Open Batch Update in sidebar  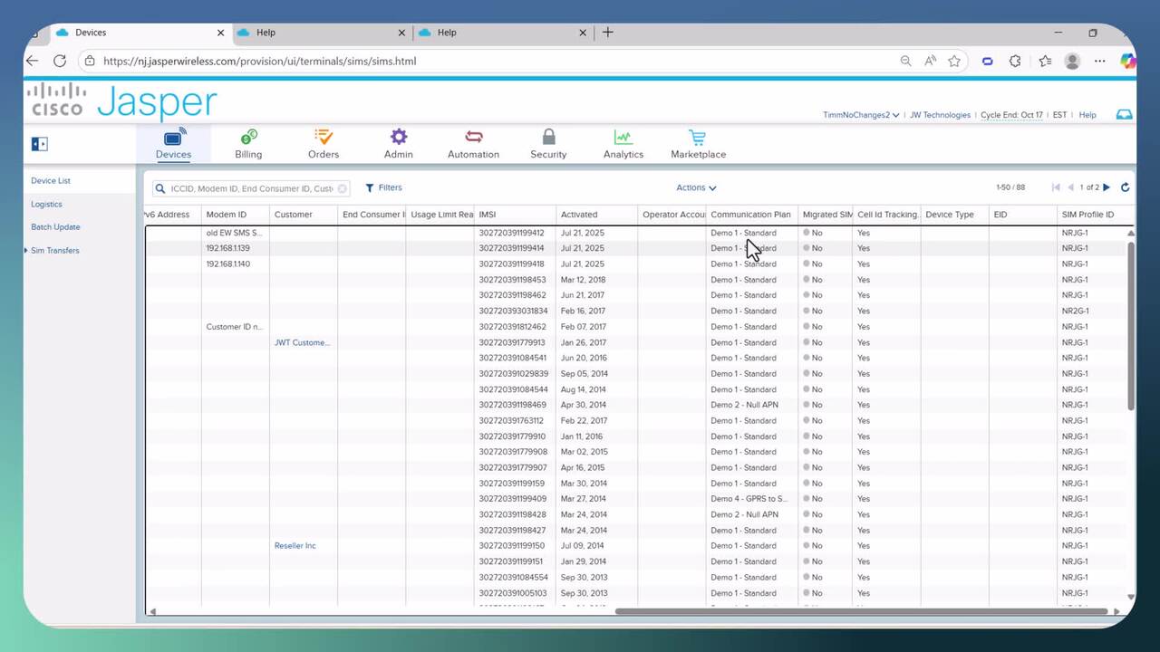[x=55, y=227]
